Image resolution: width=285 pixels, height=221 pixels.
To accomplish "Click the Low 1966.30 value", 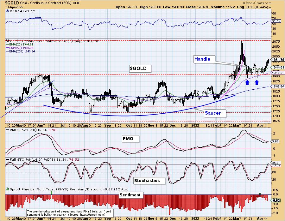I will 174,7.
